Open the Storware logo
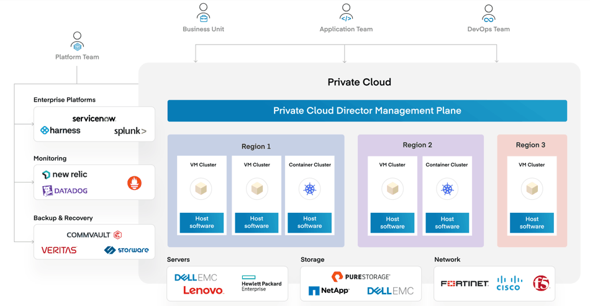Screen dimensions: 590x306 pos(127,250)
